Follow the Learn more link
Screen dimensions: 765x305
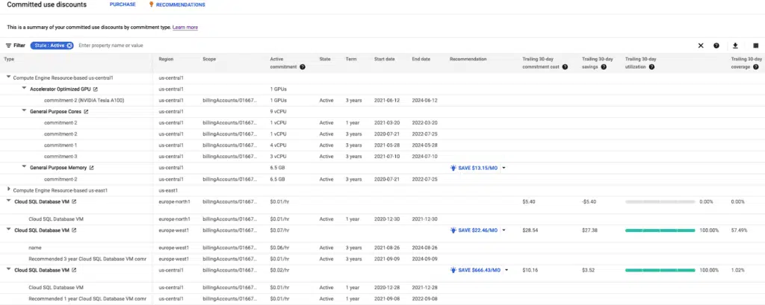(x=185, y=28)
